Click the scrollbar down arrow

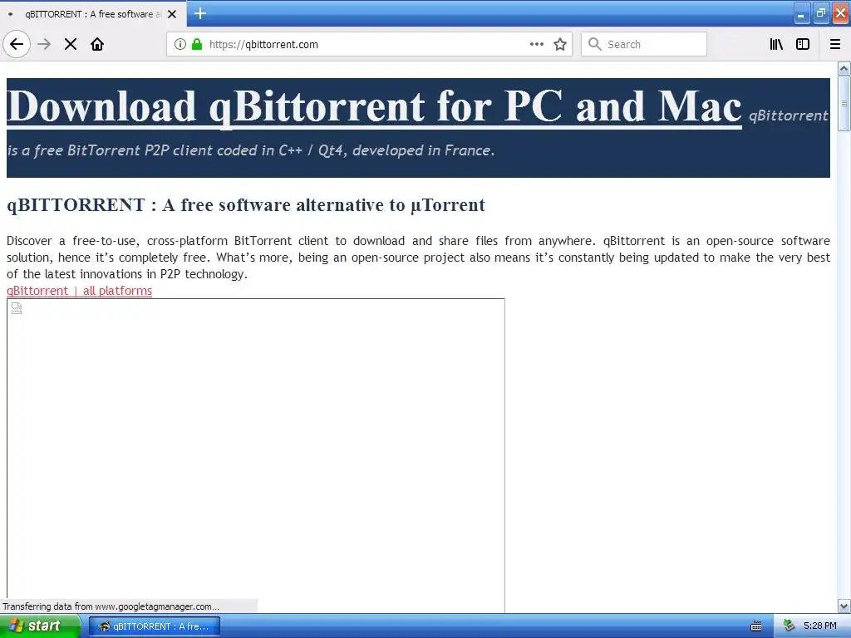tap(844, 606)
